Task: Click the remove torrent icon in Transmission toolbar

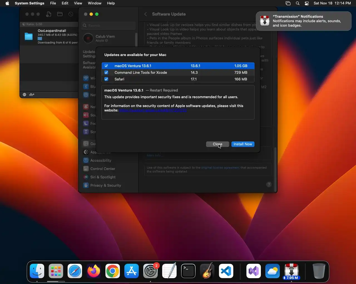Action: pyautogui.click(x=71, y=14)
